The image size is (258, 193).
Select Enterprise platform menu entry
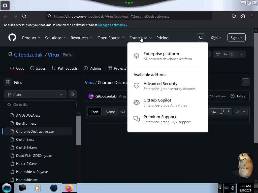tap(168, 56)
